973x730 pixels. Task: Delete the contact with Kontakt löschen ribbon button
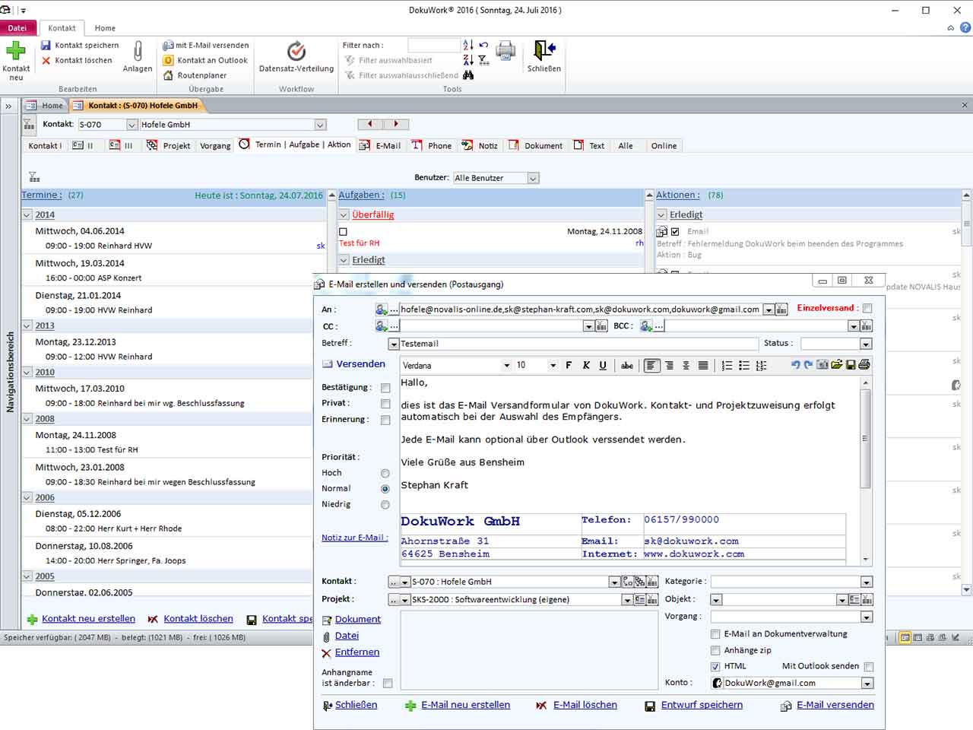pyautogui.click(x=76, y=60)
